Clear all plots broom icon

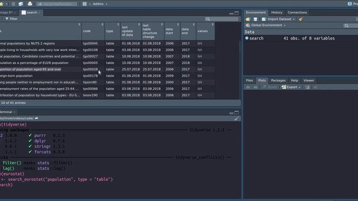315,87
